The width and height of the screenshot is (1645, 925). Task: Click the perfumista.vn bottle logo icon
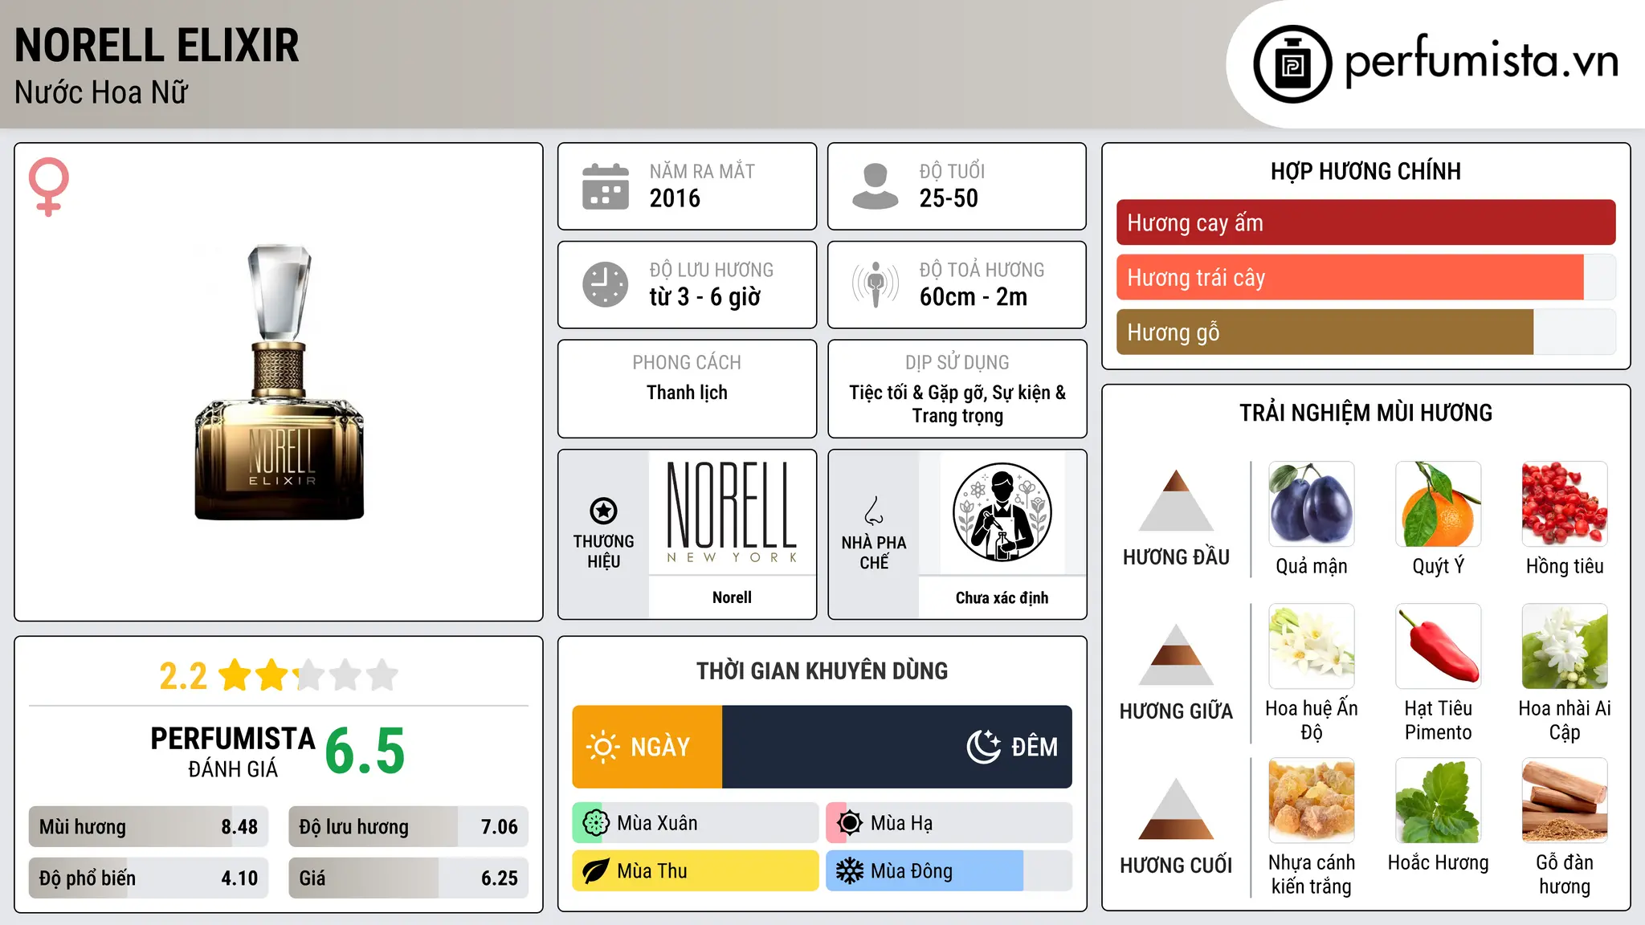(x=1292, y=64)
